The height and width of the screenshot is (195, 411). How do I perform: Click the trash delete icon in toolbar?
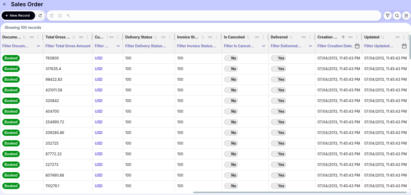[x=52, y=16]
